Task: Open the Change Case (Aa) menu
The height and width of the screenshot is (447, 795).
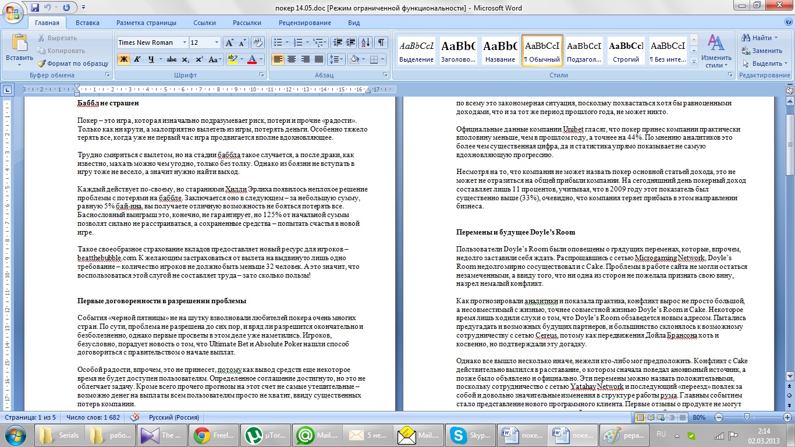Action: [215, 59]
